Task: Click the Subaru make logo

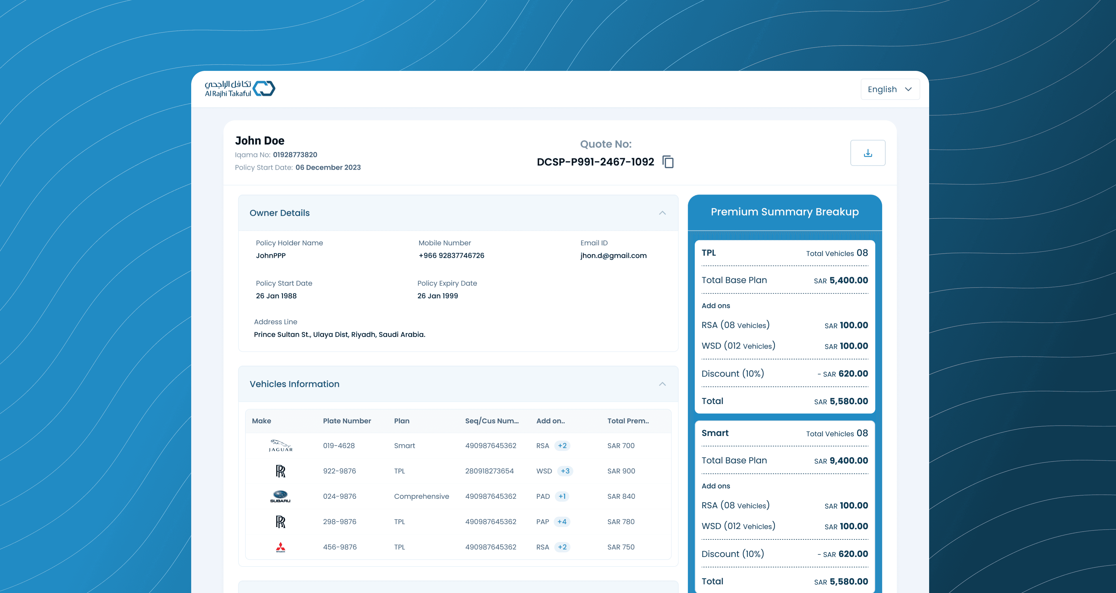Action: [280, 496]
